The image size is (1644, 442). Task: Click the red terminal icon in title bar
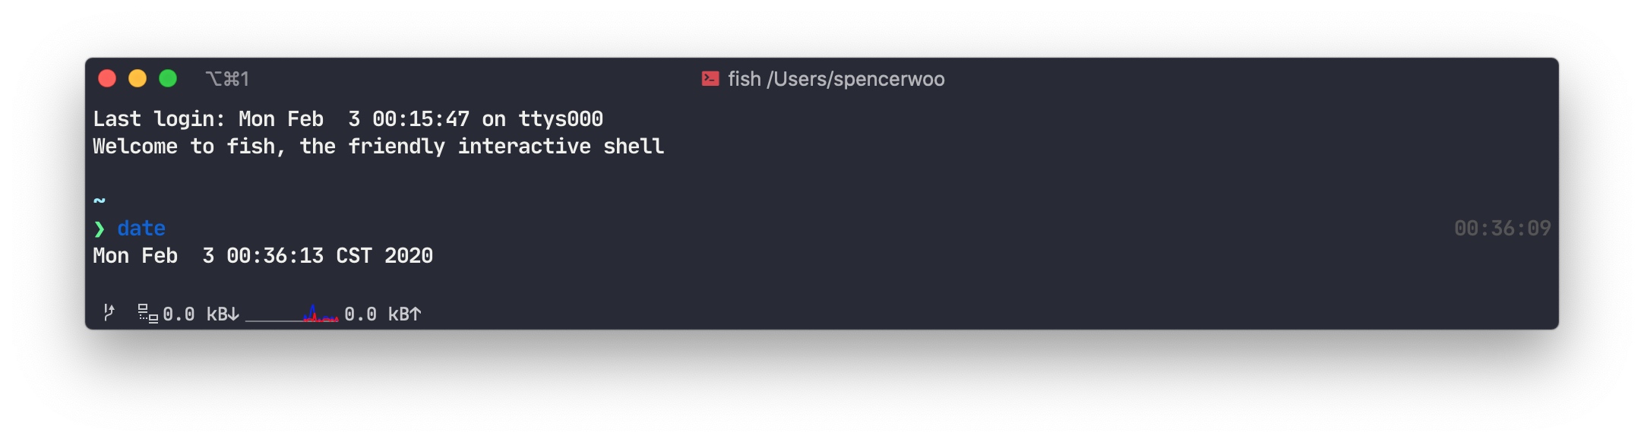(710, 79)
